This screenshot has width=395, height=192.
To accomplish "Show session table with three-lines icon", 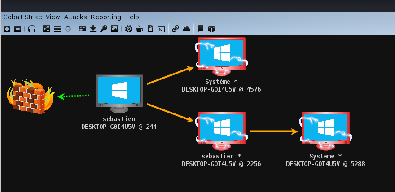I will click(57, 29).
